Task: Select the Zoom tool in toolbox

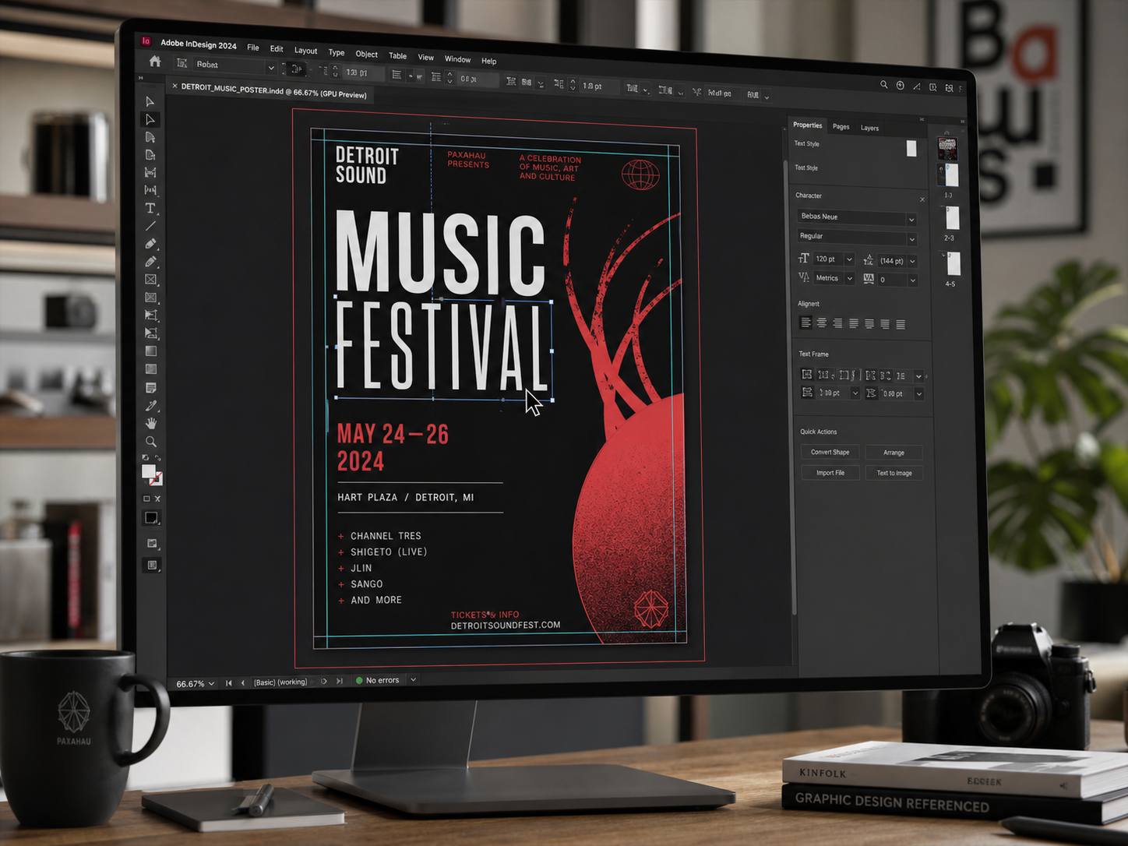Action: pyautogui.click(x=150, y=442)
